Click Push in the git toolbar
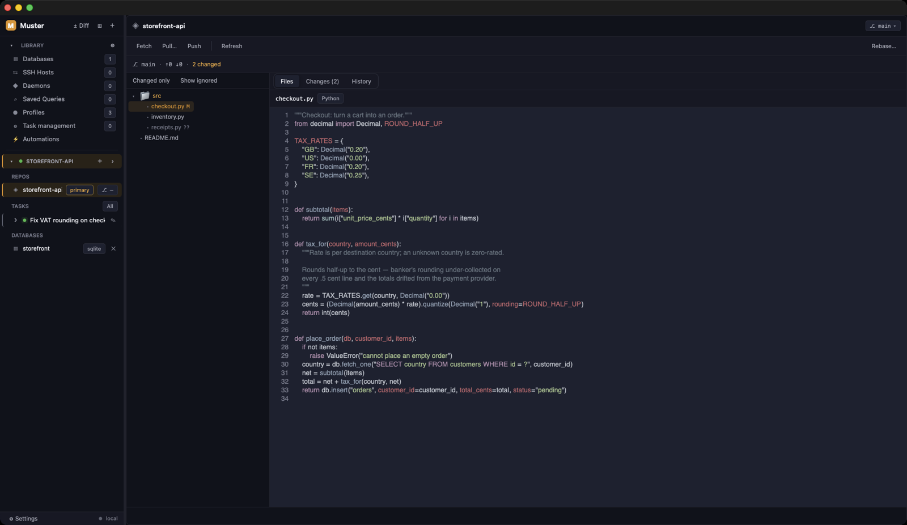 [194, 46]
